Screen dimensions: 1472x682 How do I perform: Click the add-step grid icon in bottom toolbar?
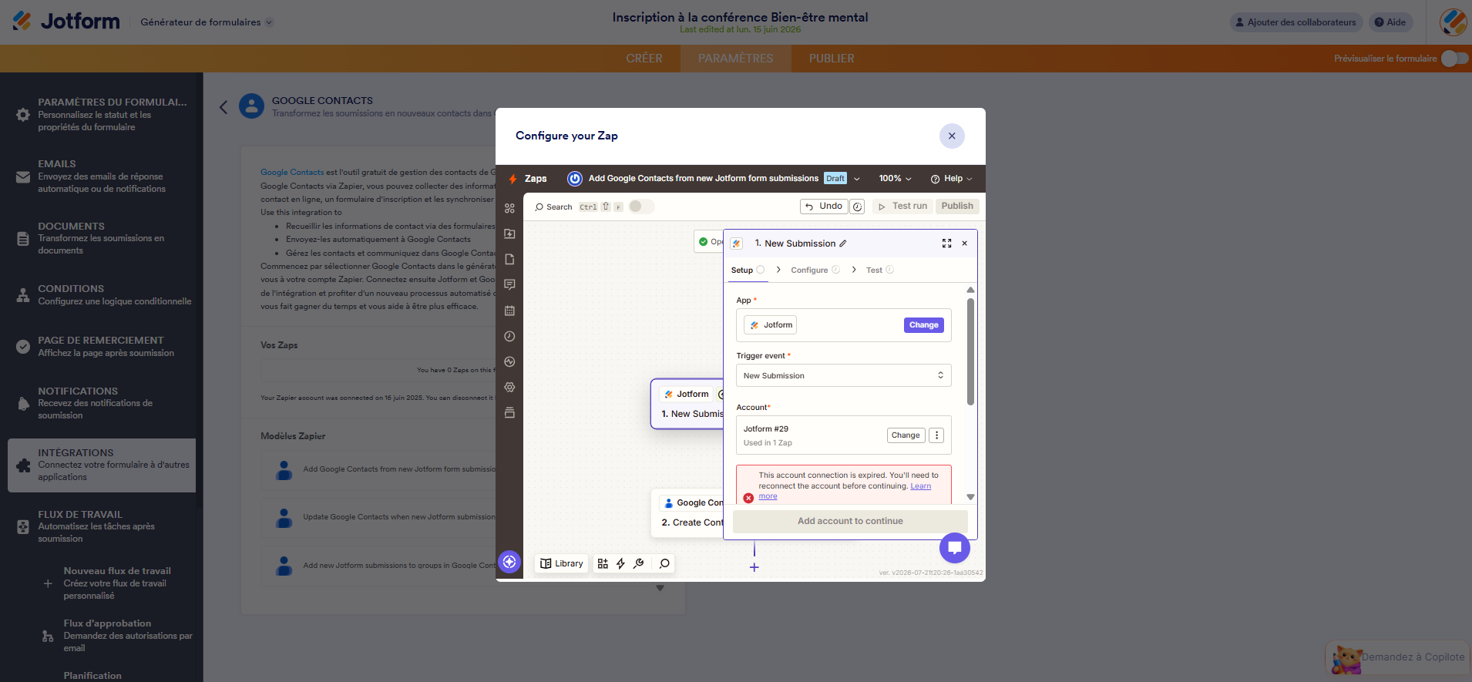(603, 564)
